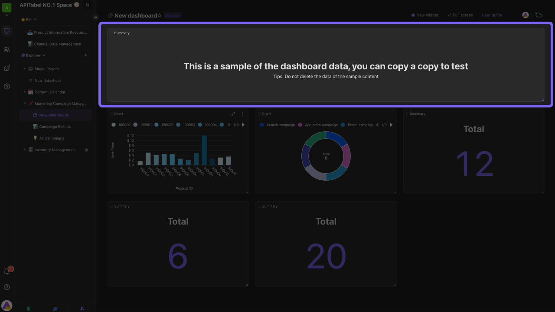Click the invite member icon in bottom bar
Viewport: 555px width, 312px height.
pos(82,309)
